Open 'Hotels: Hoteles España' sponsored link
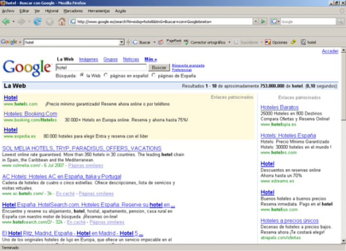 tap(288, 135)
